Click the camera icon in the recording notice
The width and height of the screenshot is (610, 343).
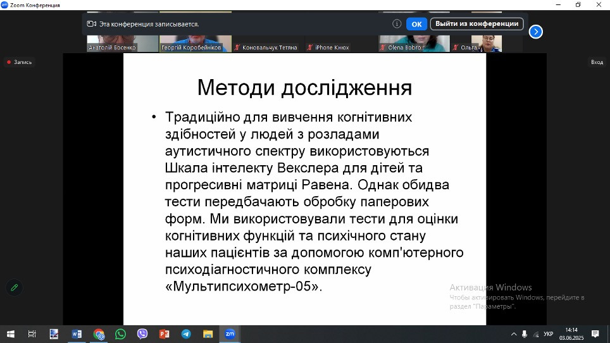tap(91, 23)
